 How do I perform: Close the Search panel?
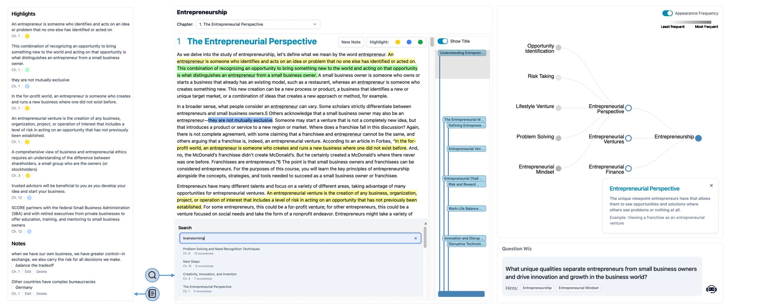pyautogui.click(x=425, y=224)
